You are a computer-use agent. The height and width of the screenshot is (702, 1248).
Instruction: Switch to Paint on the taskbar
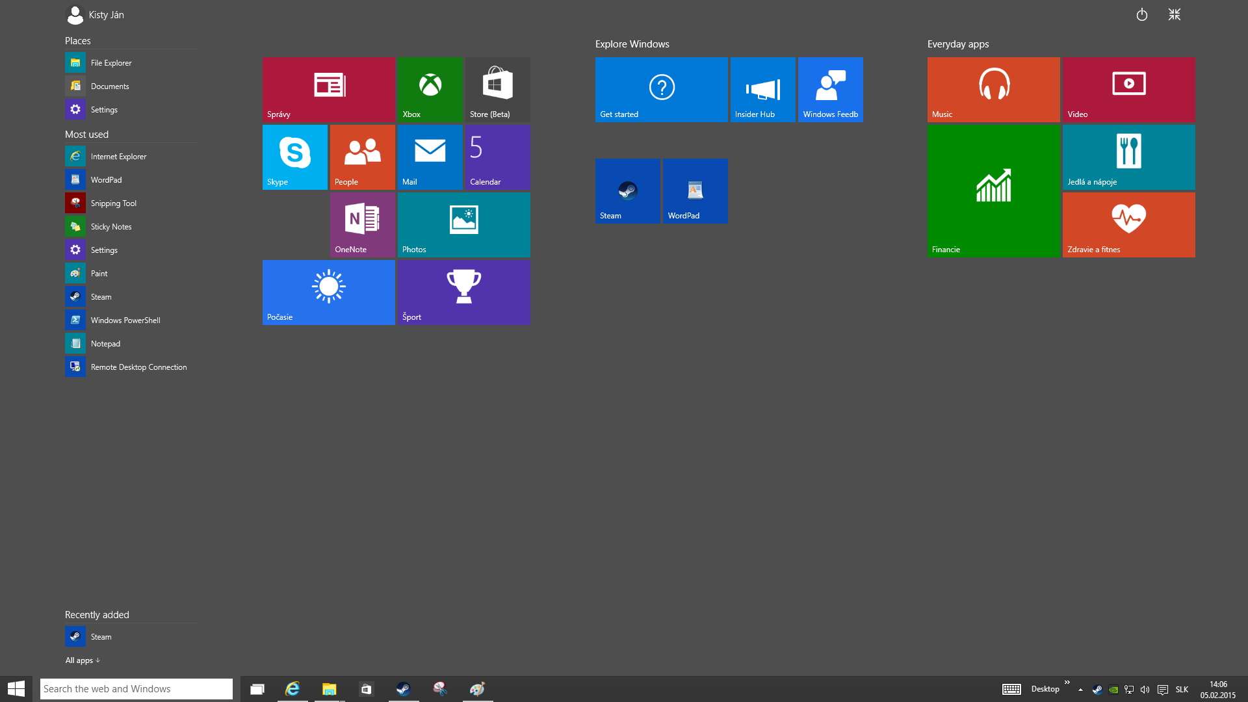[478, 689]
